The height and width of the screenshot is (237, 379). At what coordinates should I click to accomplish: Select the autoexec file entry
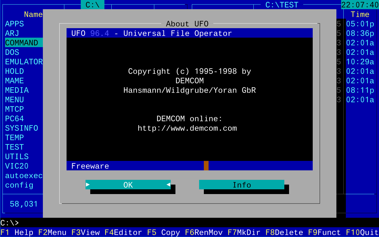(24, 175)
